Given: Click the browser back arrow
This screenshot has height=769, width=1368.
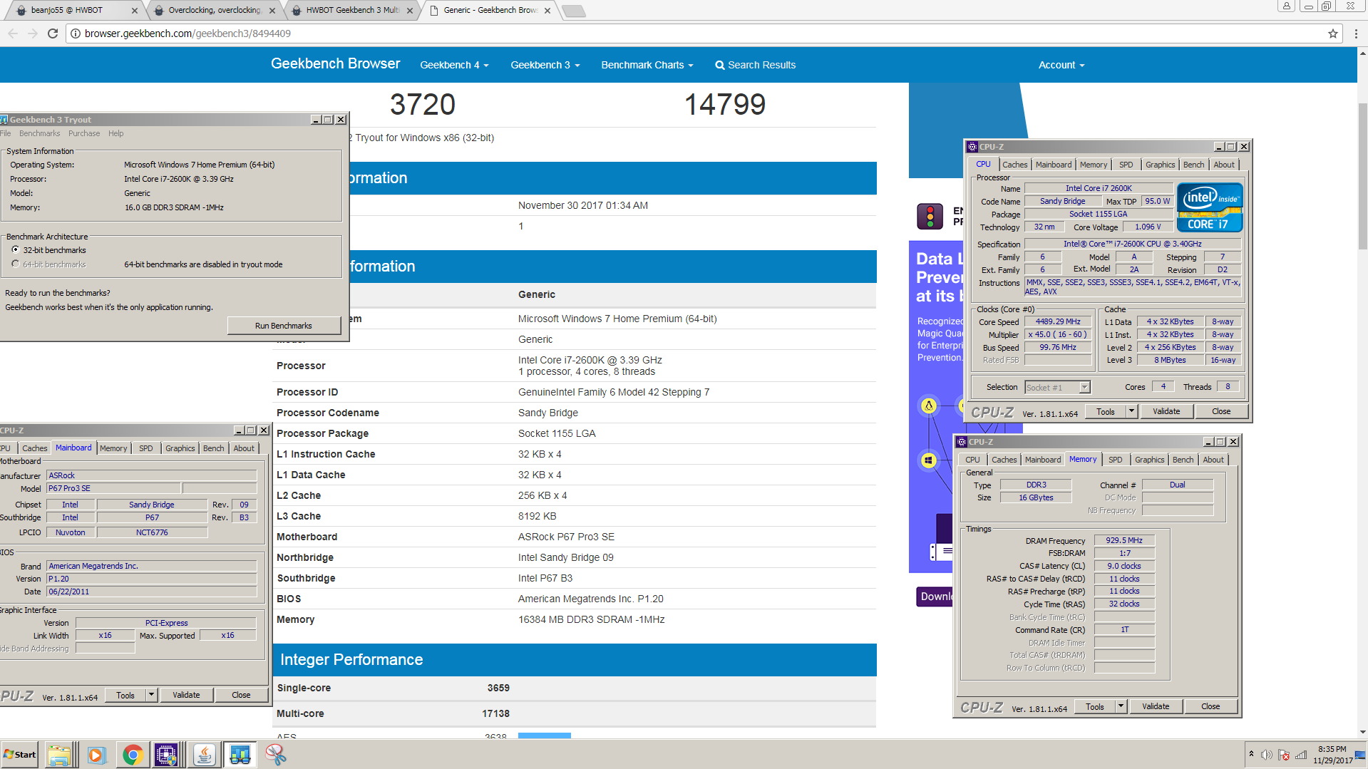Looking at the screenshot, I should pos(13,33).
